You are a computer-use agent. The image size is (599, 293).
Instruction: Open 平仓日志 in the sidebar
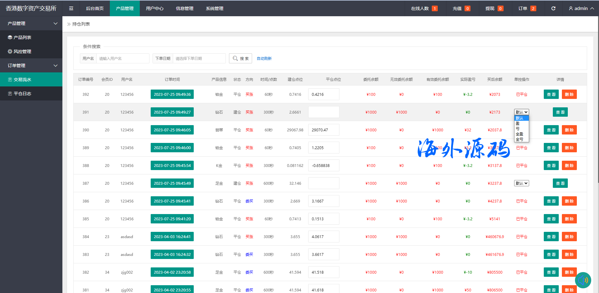click(22, 94)
